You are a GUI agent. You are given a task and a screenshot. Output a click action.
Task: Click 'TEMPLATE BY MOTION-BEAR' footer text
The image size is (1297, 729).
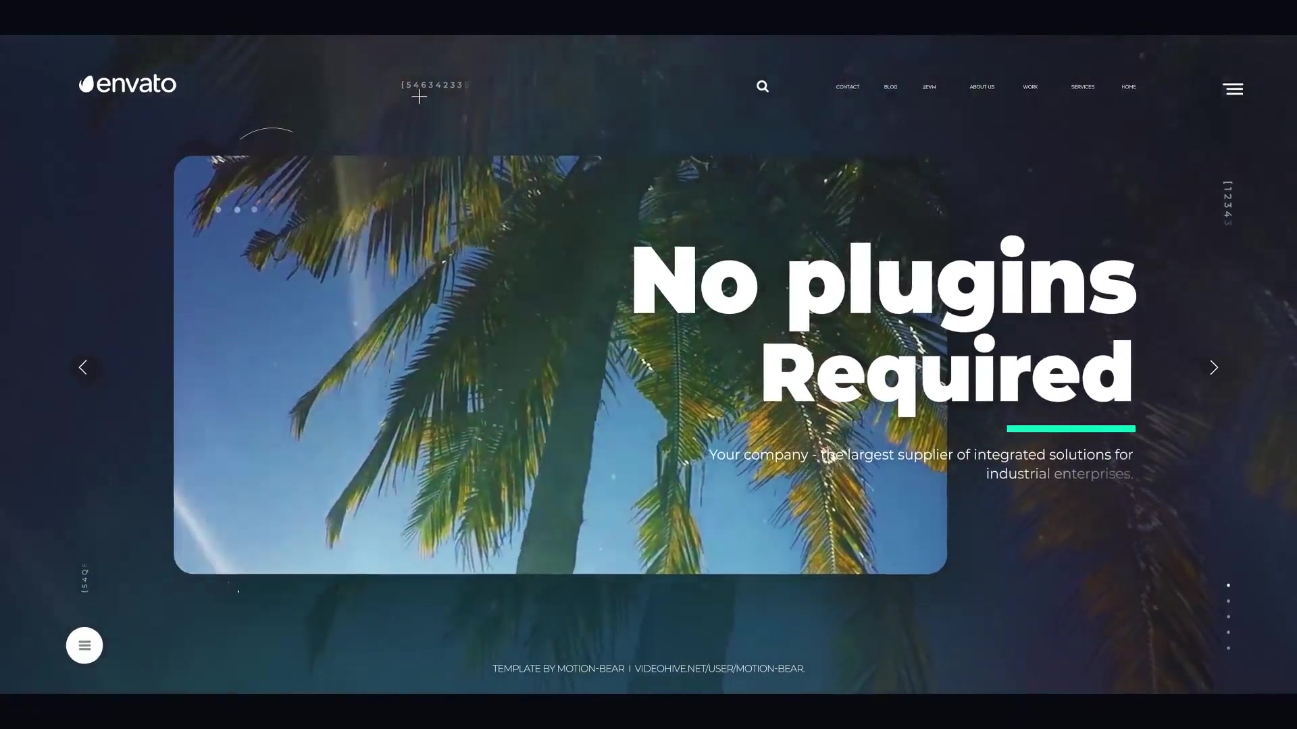pos(558,669)
